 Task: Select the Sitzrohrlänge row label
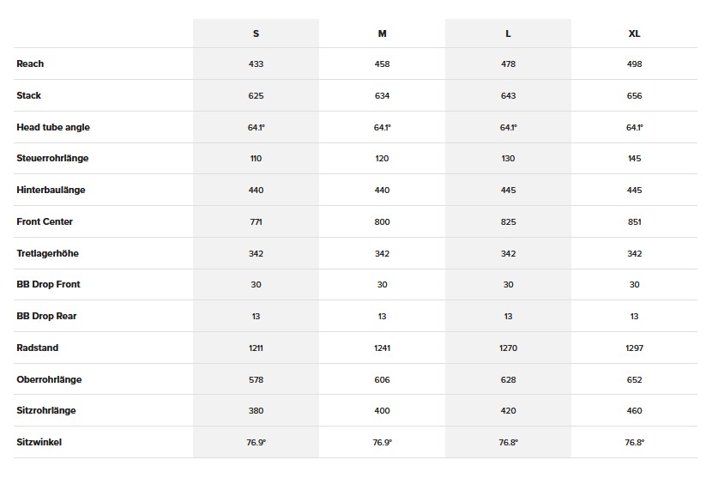pos(46,410)
